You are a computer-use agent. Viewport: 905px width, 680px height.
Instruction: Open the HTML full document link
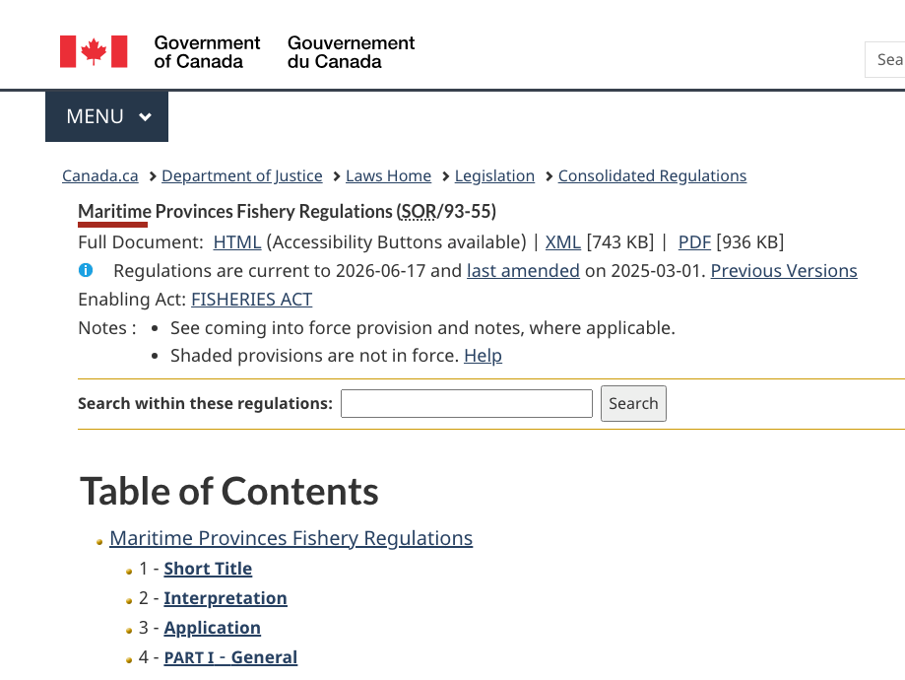[x=237, y=242]
